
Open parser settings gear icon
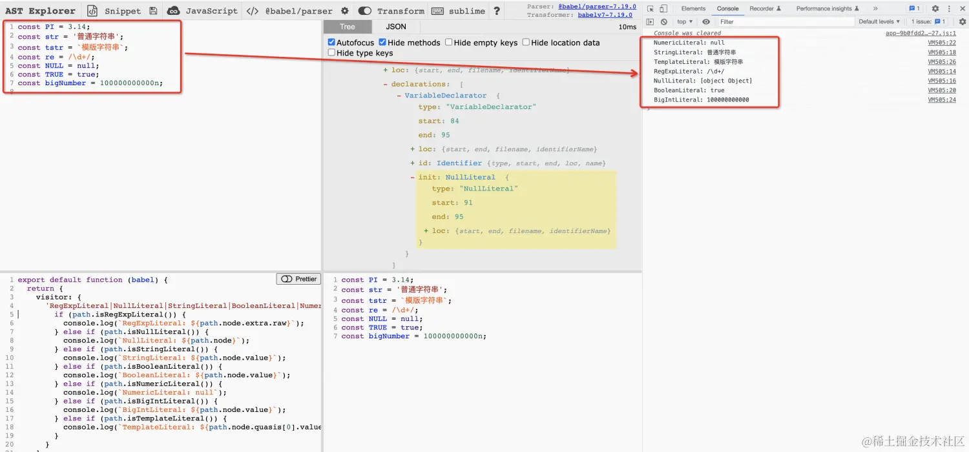coord(345,11)
